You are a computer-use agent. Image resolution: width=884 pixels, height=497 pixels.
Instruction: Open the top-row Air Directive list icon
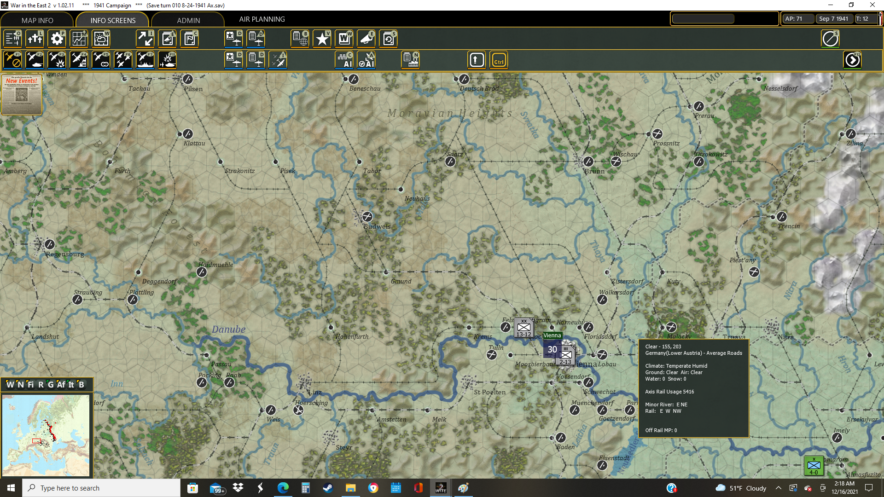coord(256,39)
